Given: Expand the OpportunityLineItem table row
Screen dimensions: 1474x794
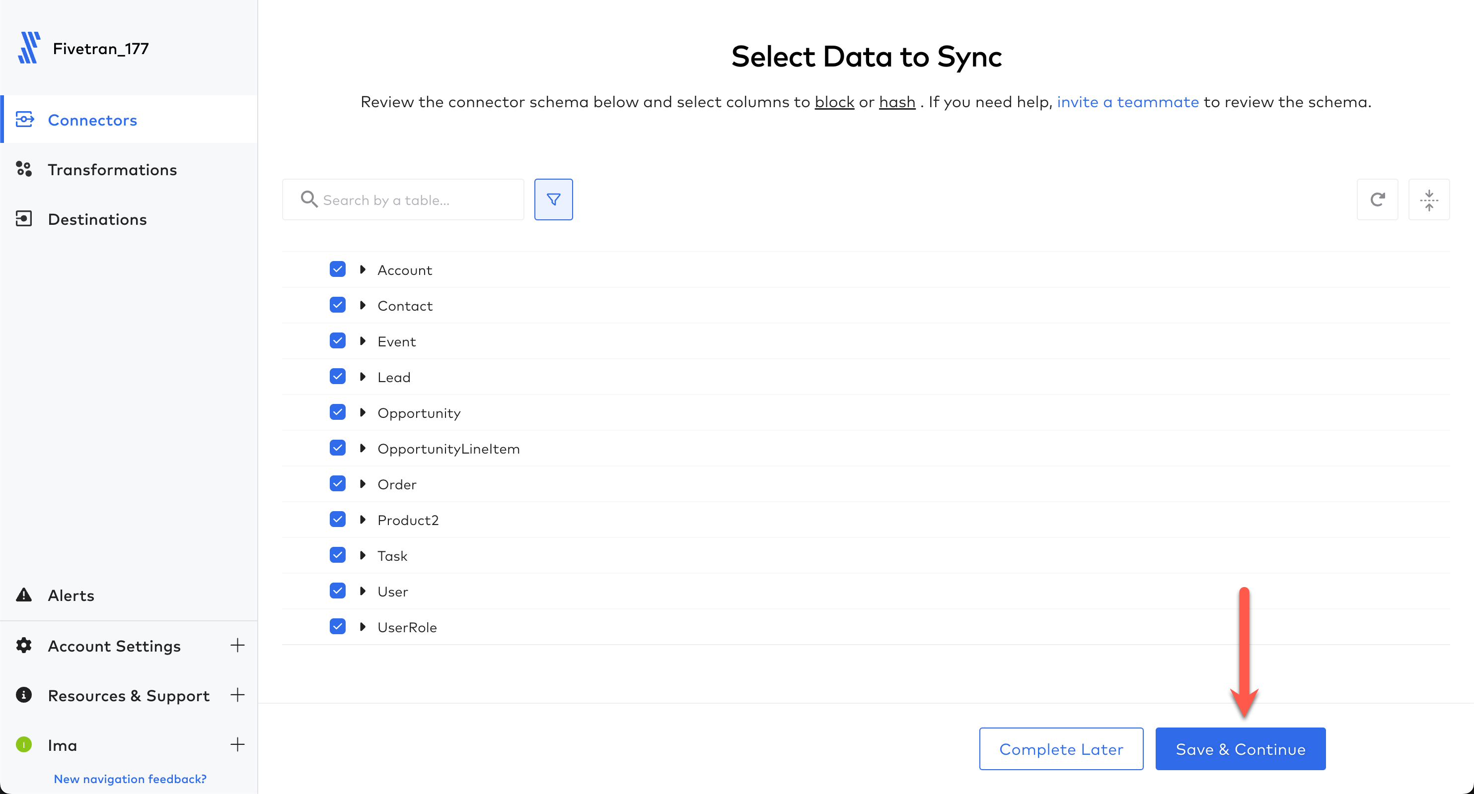Looking at the screenshot, I should point(363,448).
